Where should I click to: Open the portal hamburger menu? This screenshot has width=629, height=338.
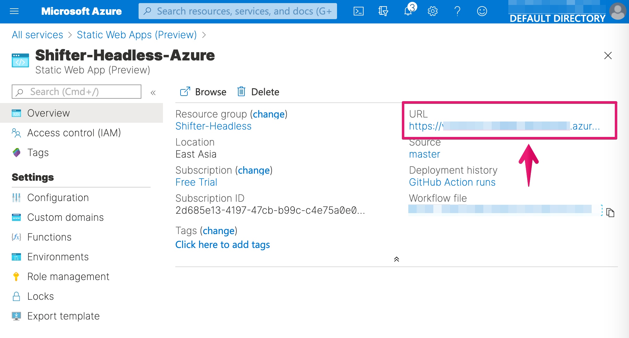click(14, 11)
